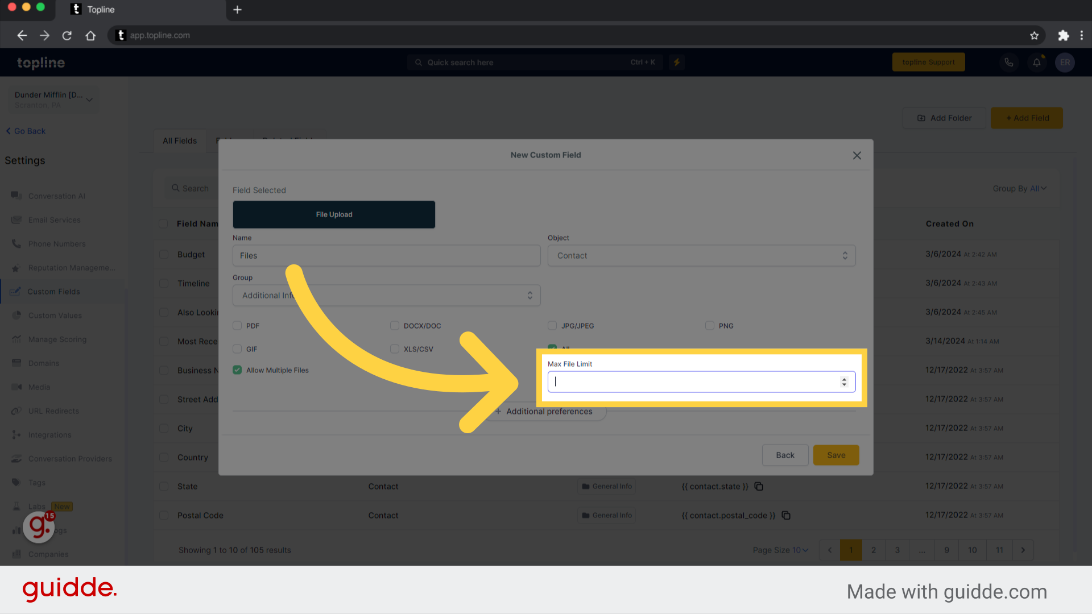Switch to All Fields tab
The width and height of the screenshot is (1092, 614).
(x=180, y=140)
